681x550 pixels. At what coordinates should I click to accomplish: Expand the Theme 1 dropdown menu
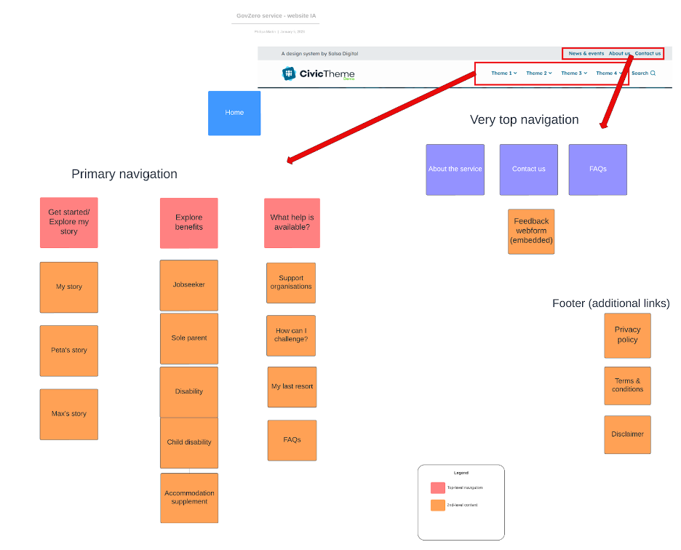coord(503,73)
